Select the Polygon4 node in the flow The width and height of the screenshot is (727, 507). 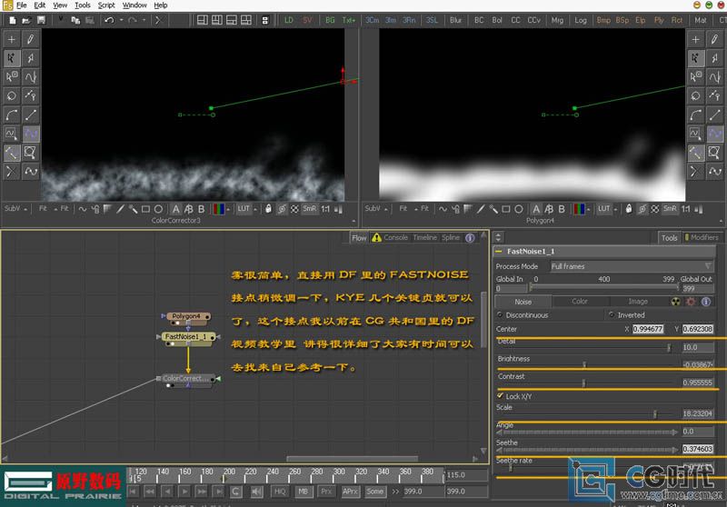(x=186, y=316)
